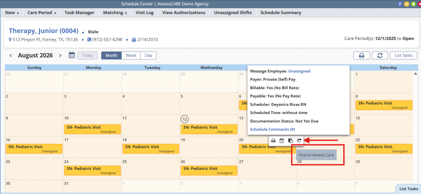Open SN- Pediatric Visit on August 22

tap(384, 149)
